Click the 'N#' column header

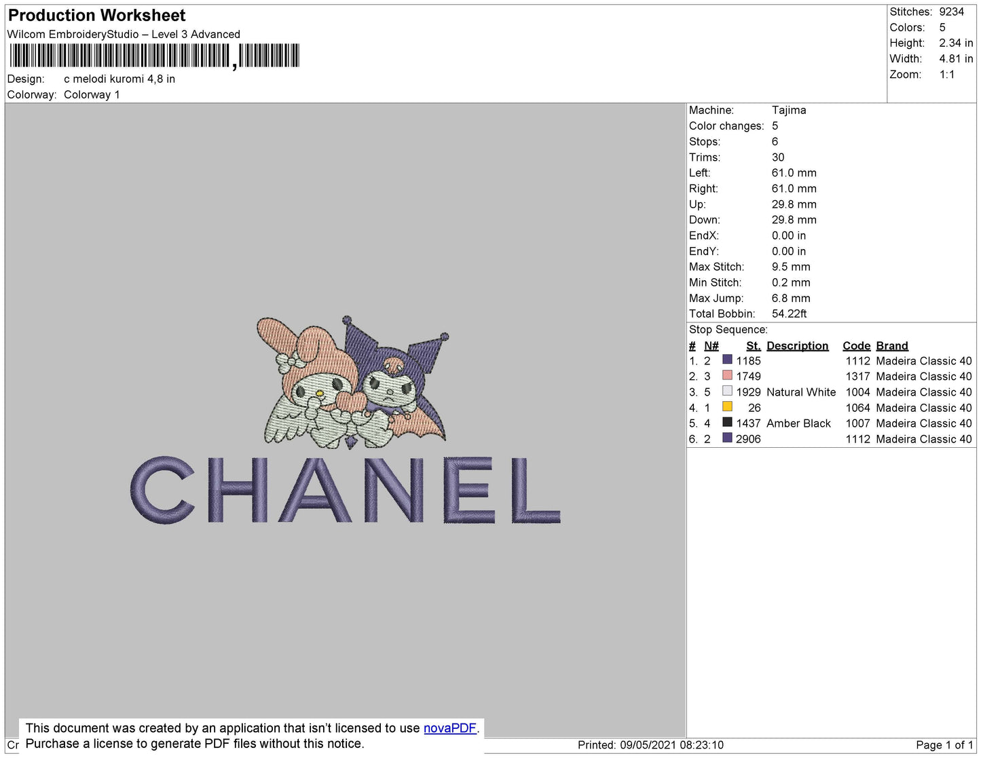[711, 345]
